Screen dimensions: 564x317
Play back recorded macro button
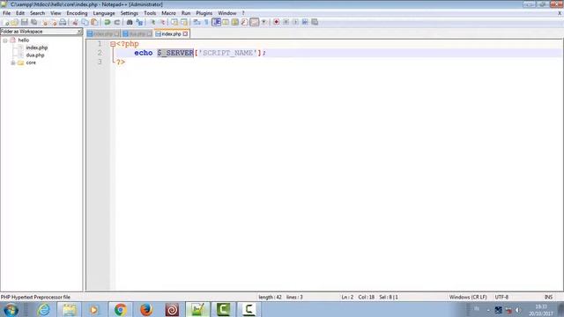[295, 22]
